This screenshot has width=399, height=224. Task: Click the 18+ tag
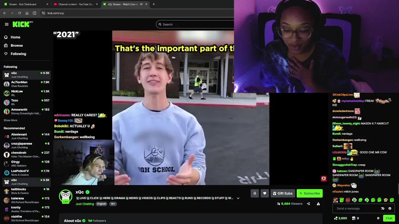point(113,204)
